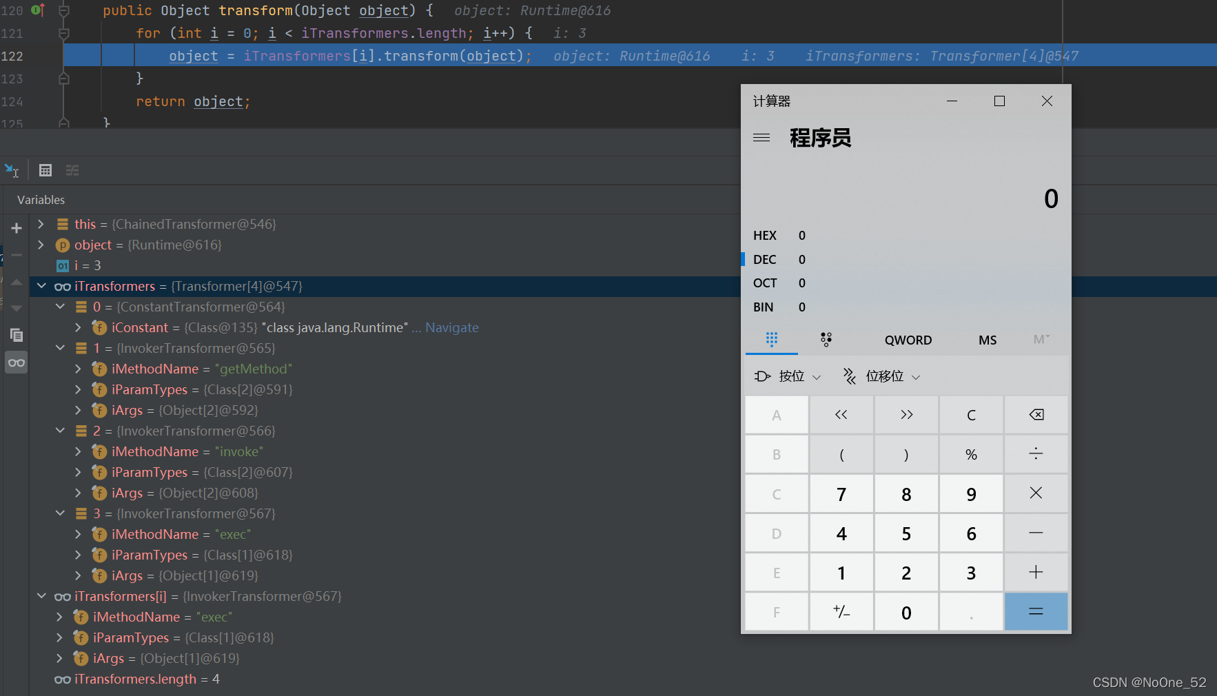Click the restore layout icon in debugger toolbar

(72, 170)
